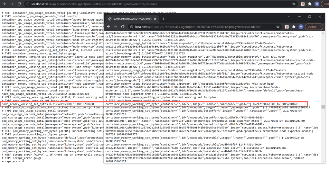Open tab search chevron in cadvisor window
This screenshot has height=171, width=329.
289,17
